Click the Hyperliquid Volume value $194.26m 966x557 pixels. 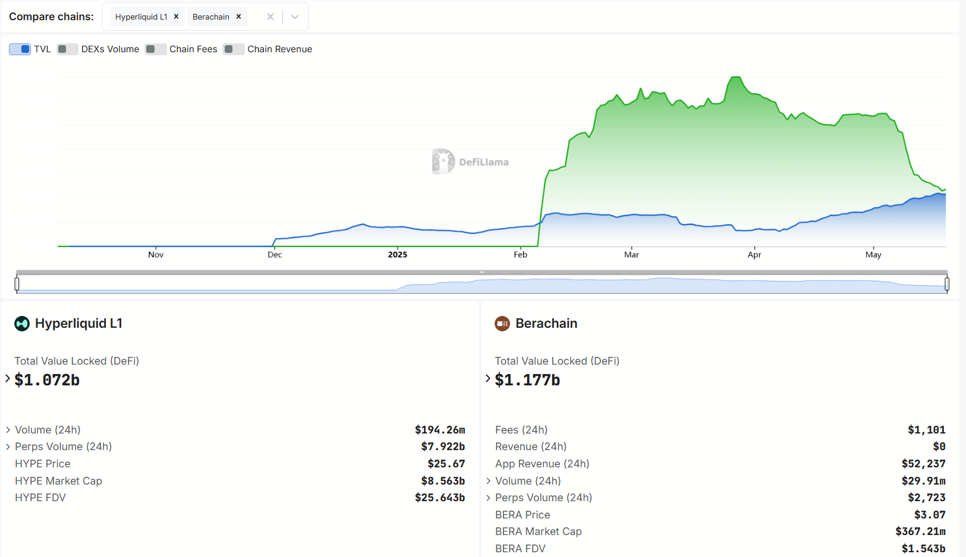tap(440, 430)
